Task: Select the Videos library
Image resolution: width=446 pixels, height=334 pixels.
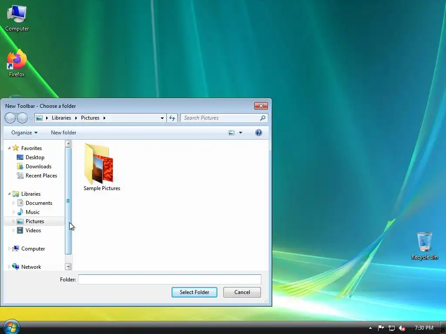Action: pyautogui.click(x=33, y=230)
